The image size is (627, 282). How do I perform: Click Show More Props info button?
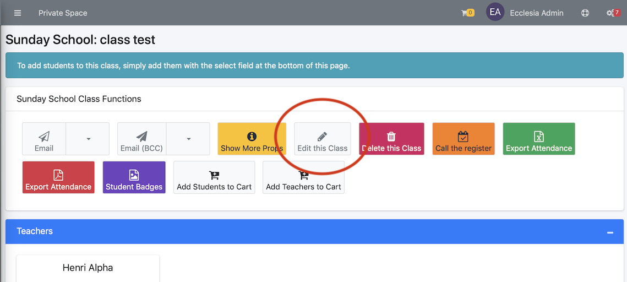pyautogui.click(x=252, y=139)
